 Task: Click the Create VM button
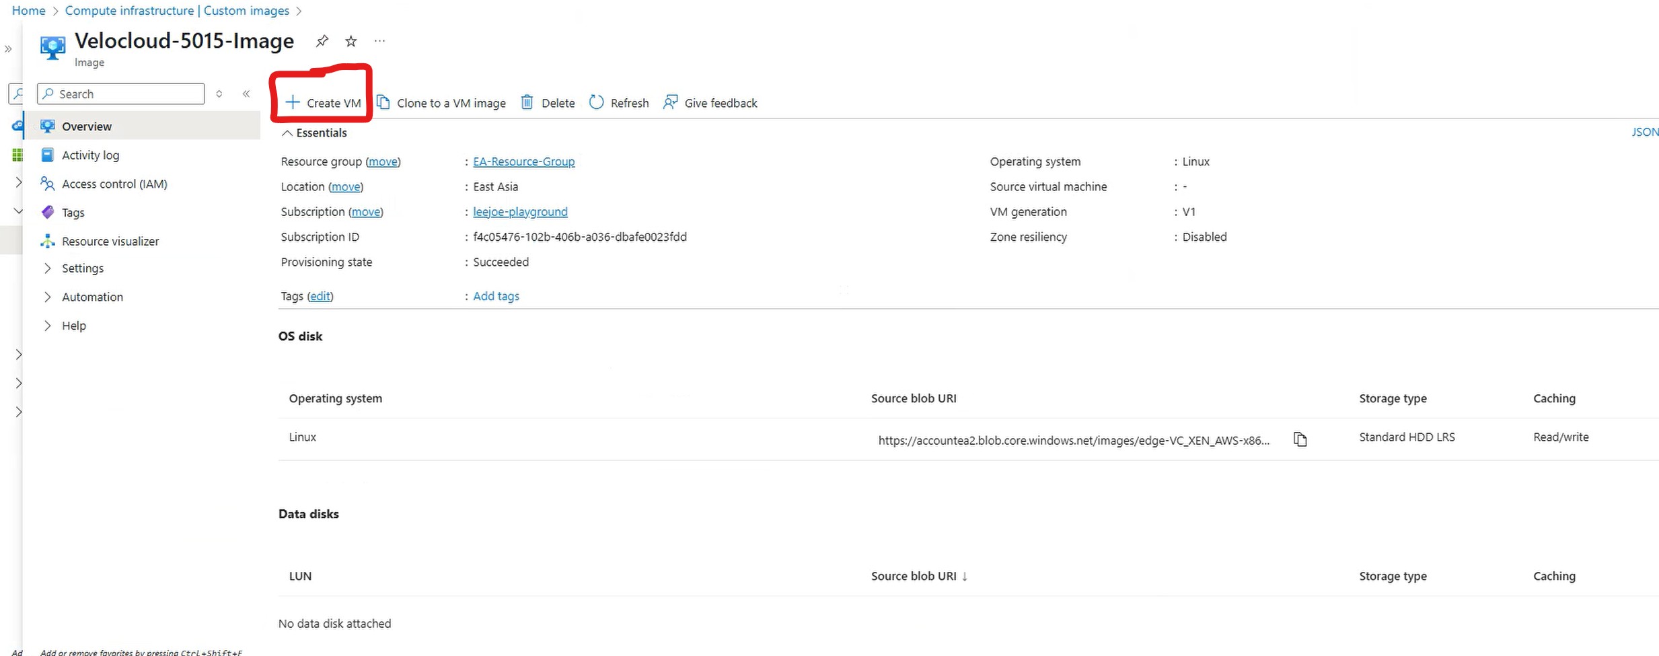click(324, 103)
